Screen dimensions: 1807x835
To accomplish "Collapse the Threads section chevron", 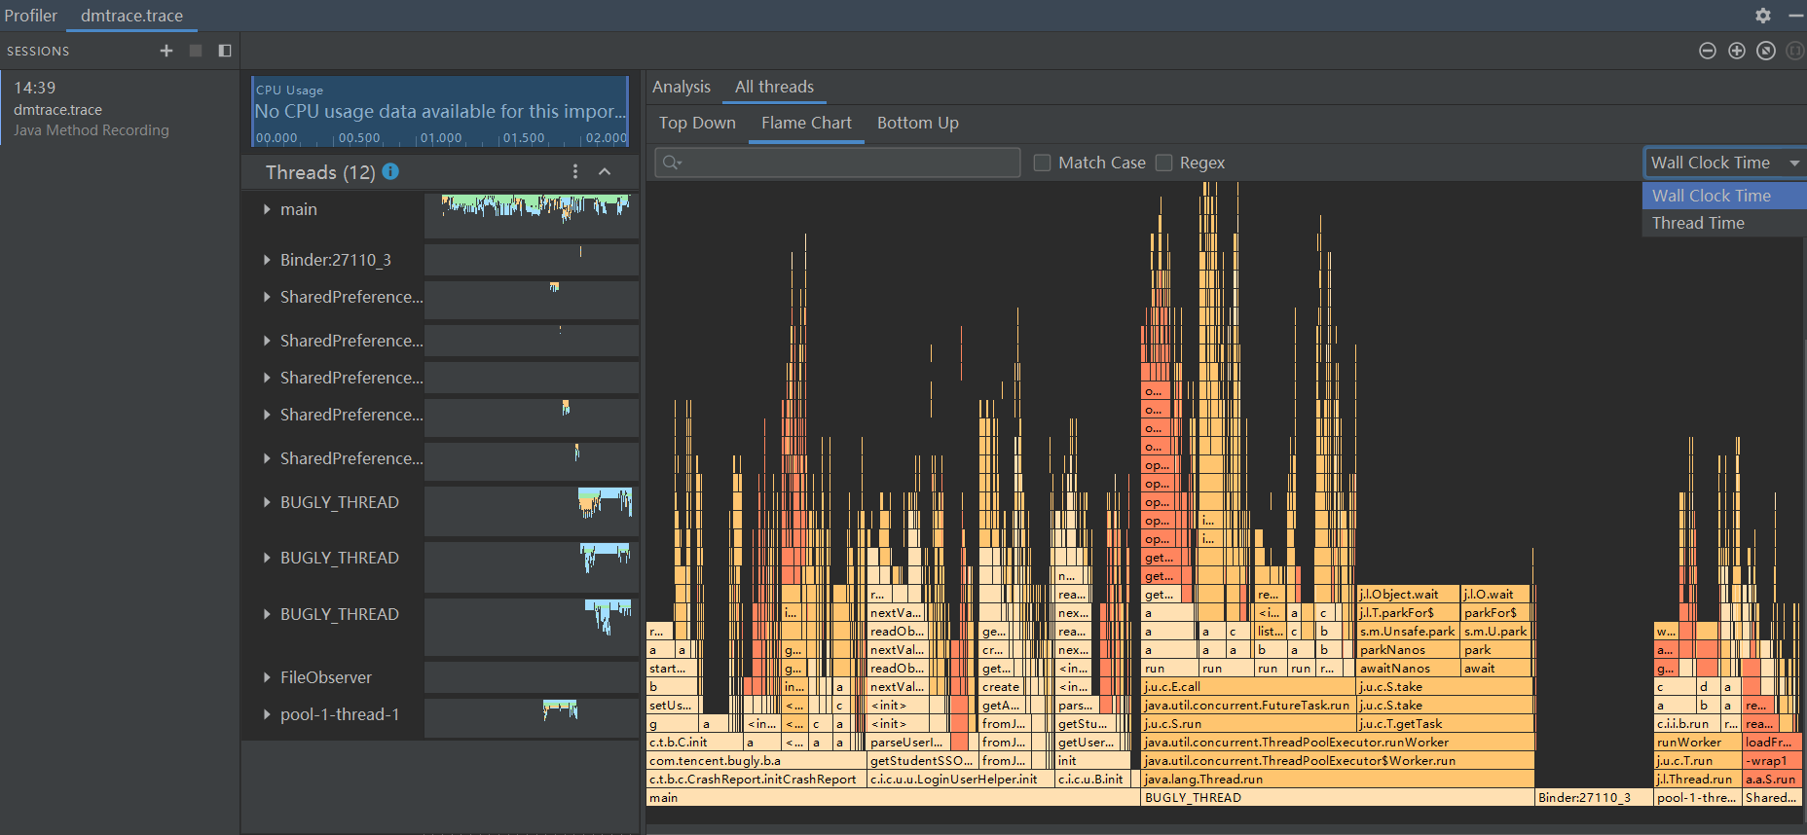I will click(605, 171).
